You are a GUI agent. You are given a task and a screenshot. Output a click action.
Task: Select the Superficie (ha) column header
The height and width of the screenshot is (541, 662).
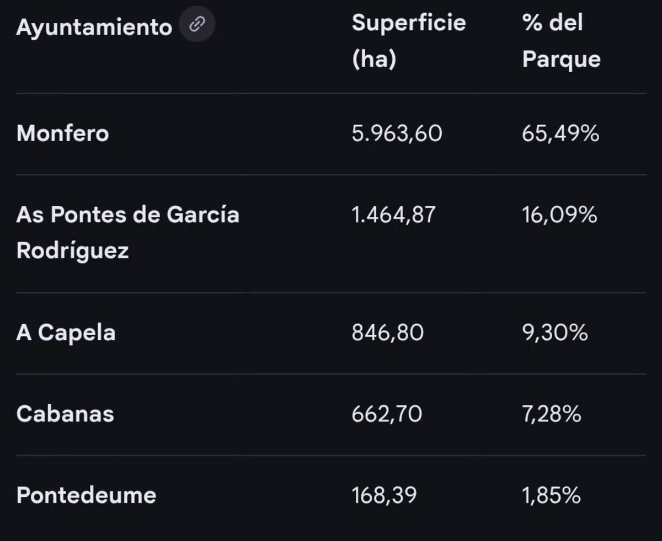(x=409, y=41)
